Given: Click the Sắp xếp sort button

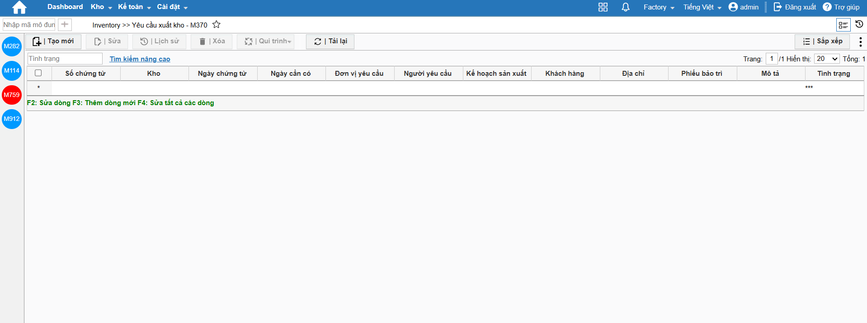Looking at the screenshot, I should (822, 42).
